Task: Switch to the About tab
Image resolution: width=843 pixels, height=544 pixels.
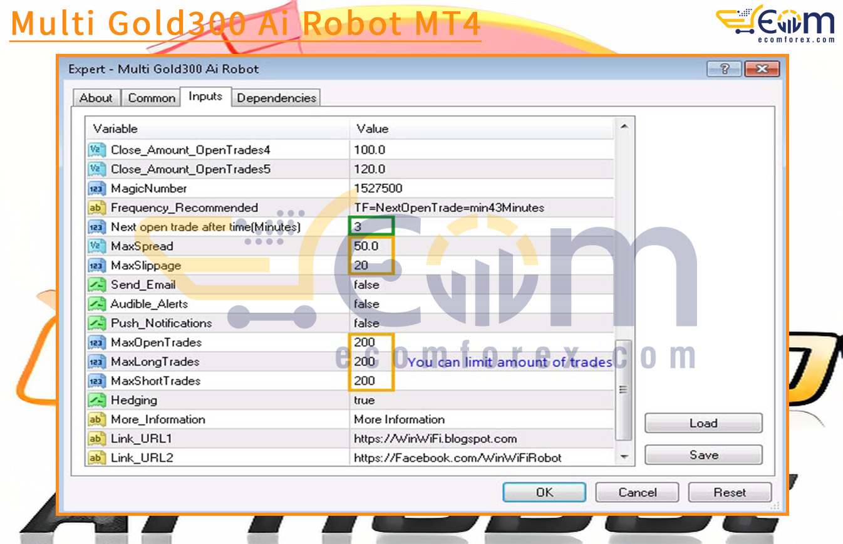Action: [x=96, y=98]
